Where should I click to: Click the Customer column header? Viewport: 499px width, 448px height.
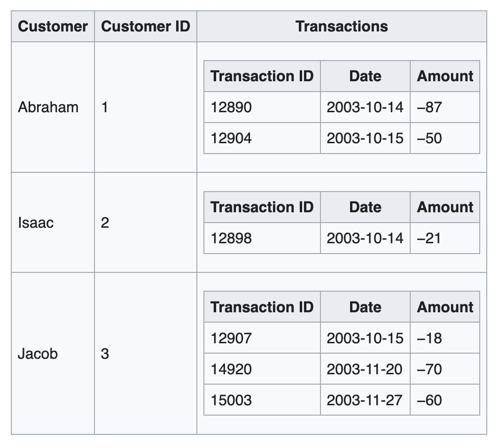(x=53, y=26)
